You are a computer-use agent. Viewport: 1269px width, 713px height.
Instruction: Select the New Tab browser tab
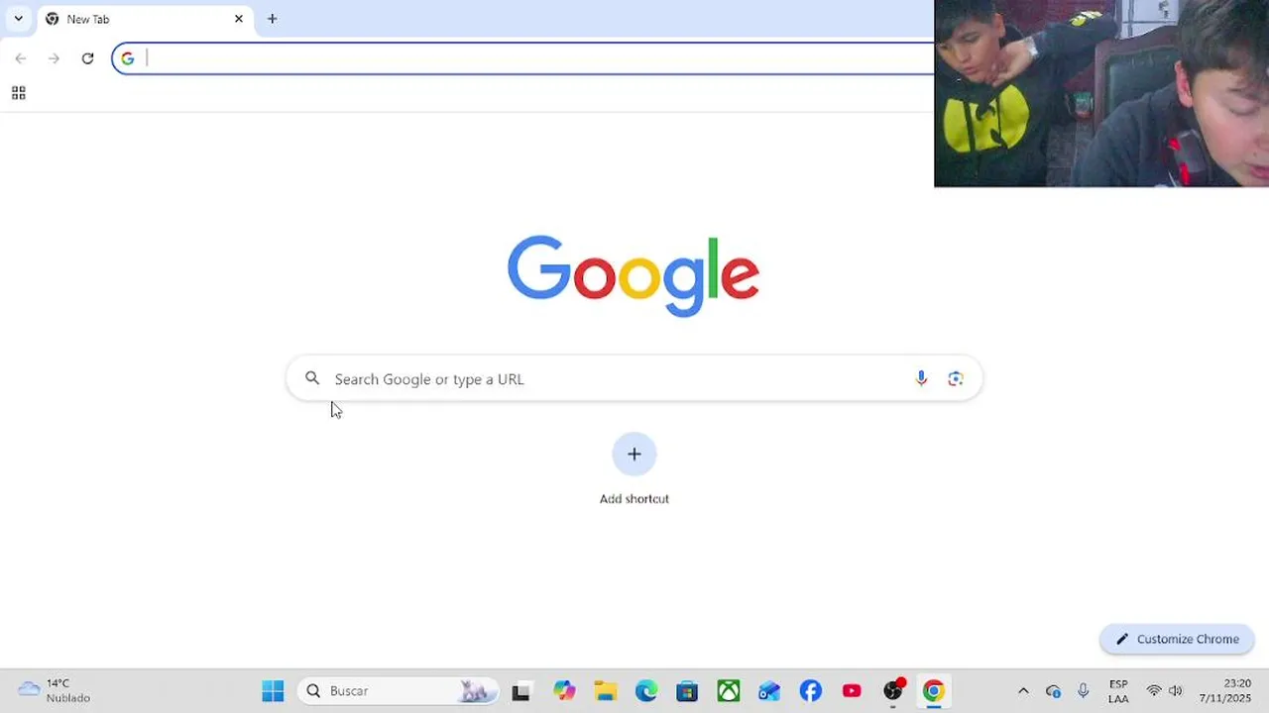[x=145, y=19]
